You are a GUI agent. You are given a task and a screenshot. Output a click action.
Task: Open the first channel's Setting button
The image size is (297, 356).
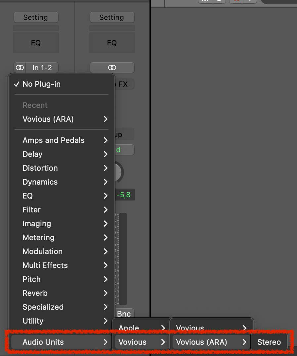coord(36,18)
